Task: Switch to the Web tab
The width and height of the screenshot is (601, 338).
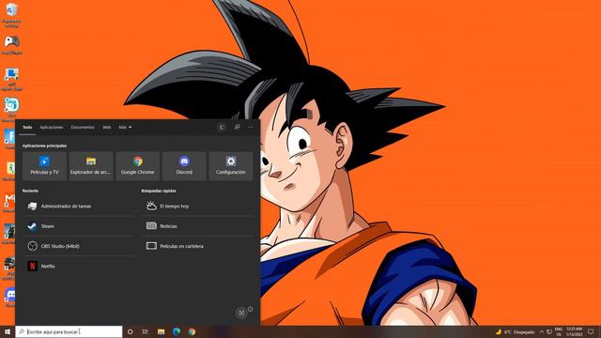Action: point(106,128)
